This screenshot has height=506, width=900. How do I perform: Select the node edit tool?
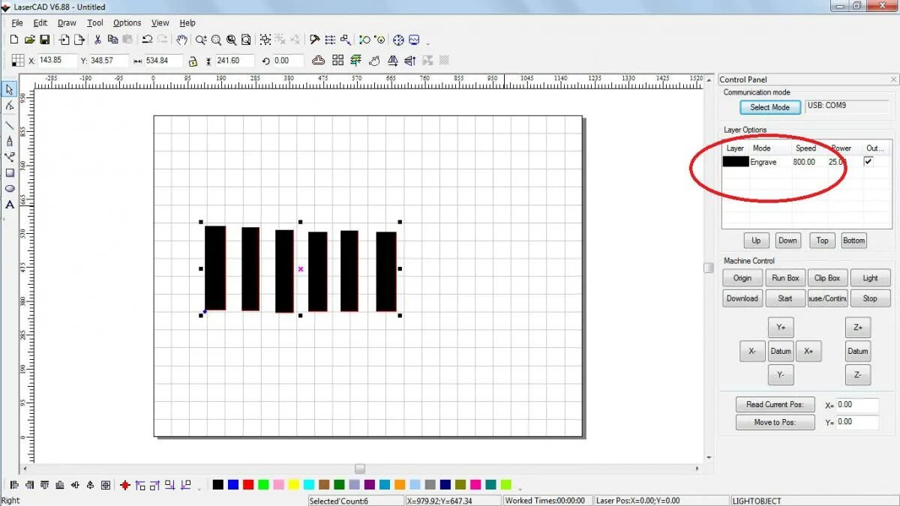pos(10,106)
